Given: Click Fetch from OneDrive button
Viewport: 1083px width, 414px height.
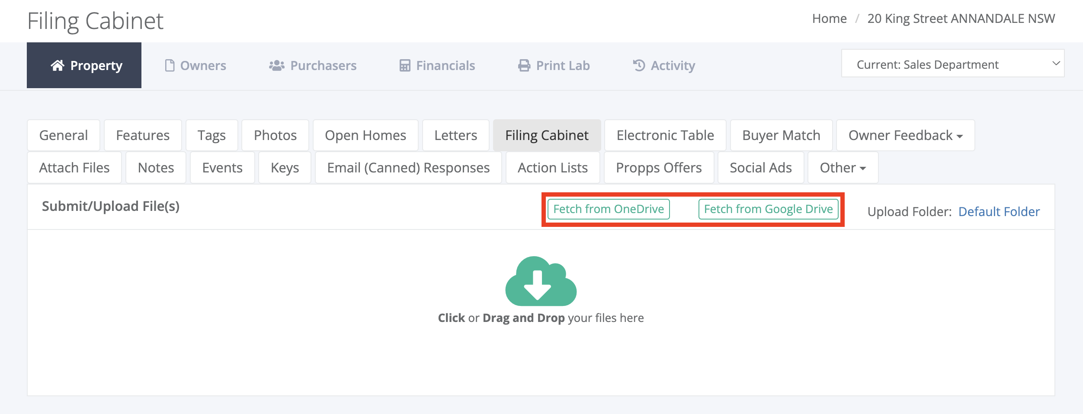Looking at the screenshot, I should [609, 209].
